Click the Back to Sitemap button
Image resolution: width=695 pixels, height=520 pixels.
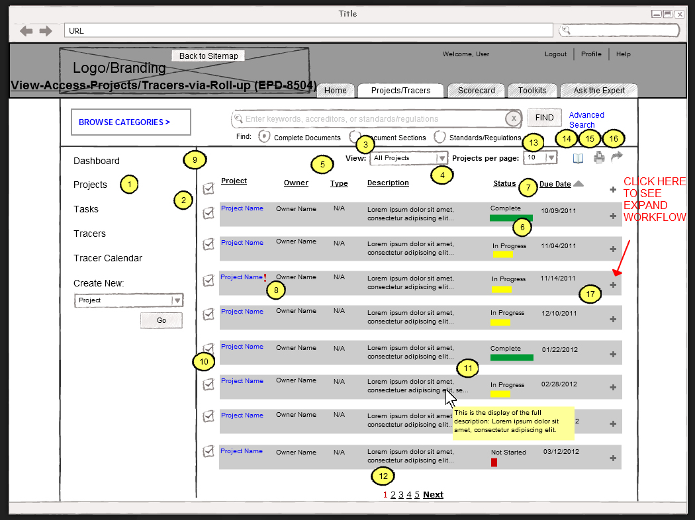point(208,56)
